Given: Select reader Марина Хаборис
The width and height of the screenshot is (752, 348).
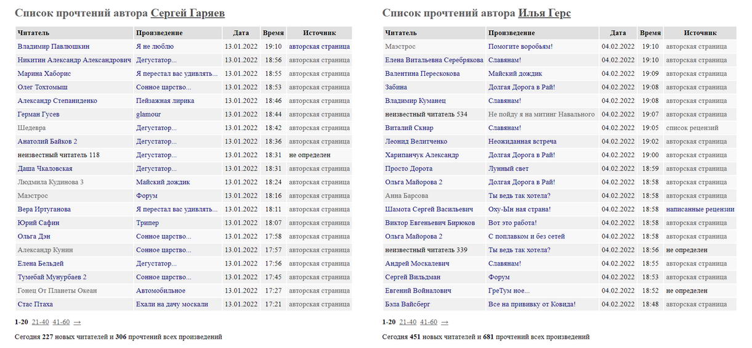Looking at the screenshot, I should [44, 73].
